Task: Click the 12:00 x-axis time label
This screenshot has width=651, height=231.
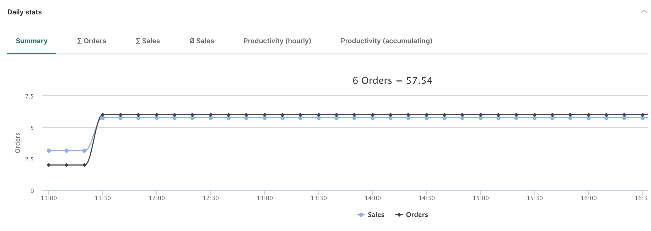Action: 157,198
